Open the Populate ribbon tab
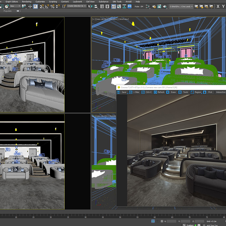The height and width of the screenshot is (226, 226). pyautogui.click(x=8, y=11)
